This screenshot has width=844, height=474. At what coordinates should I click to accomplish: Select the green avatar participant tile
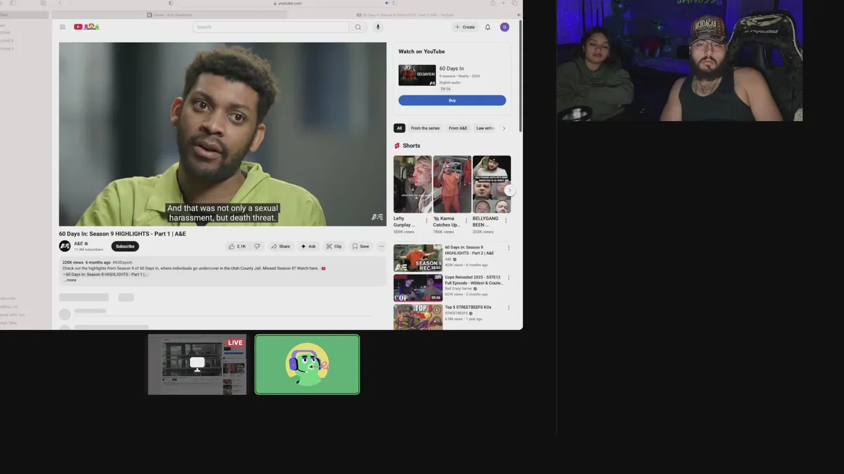click(x=307, y=365)
